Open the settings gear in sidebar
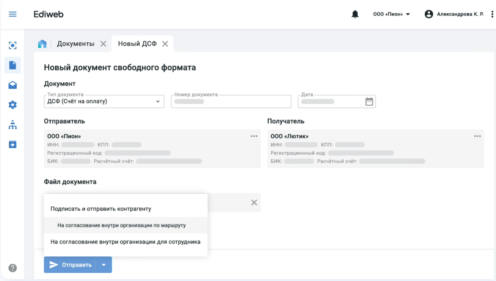This screenshot has height=281, width=496. (13, 105)
